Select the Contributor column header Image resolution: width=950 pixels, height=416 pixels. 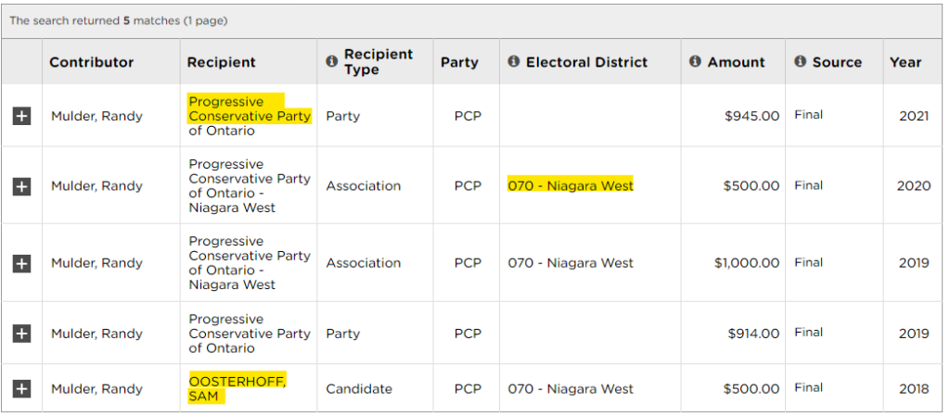pos(92,62)
